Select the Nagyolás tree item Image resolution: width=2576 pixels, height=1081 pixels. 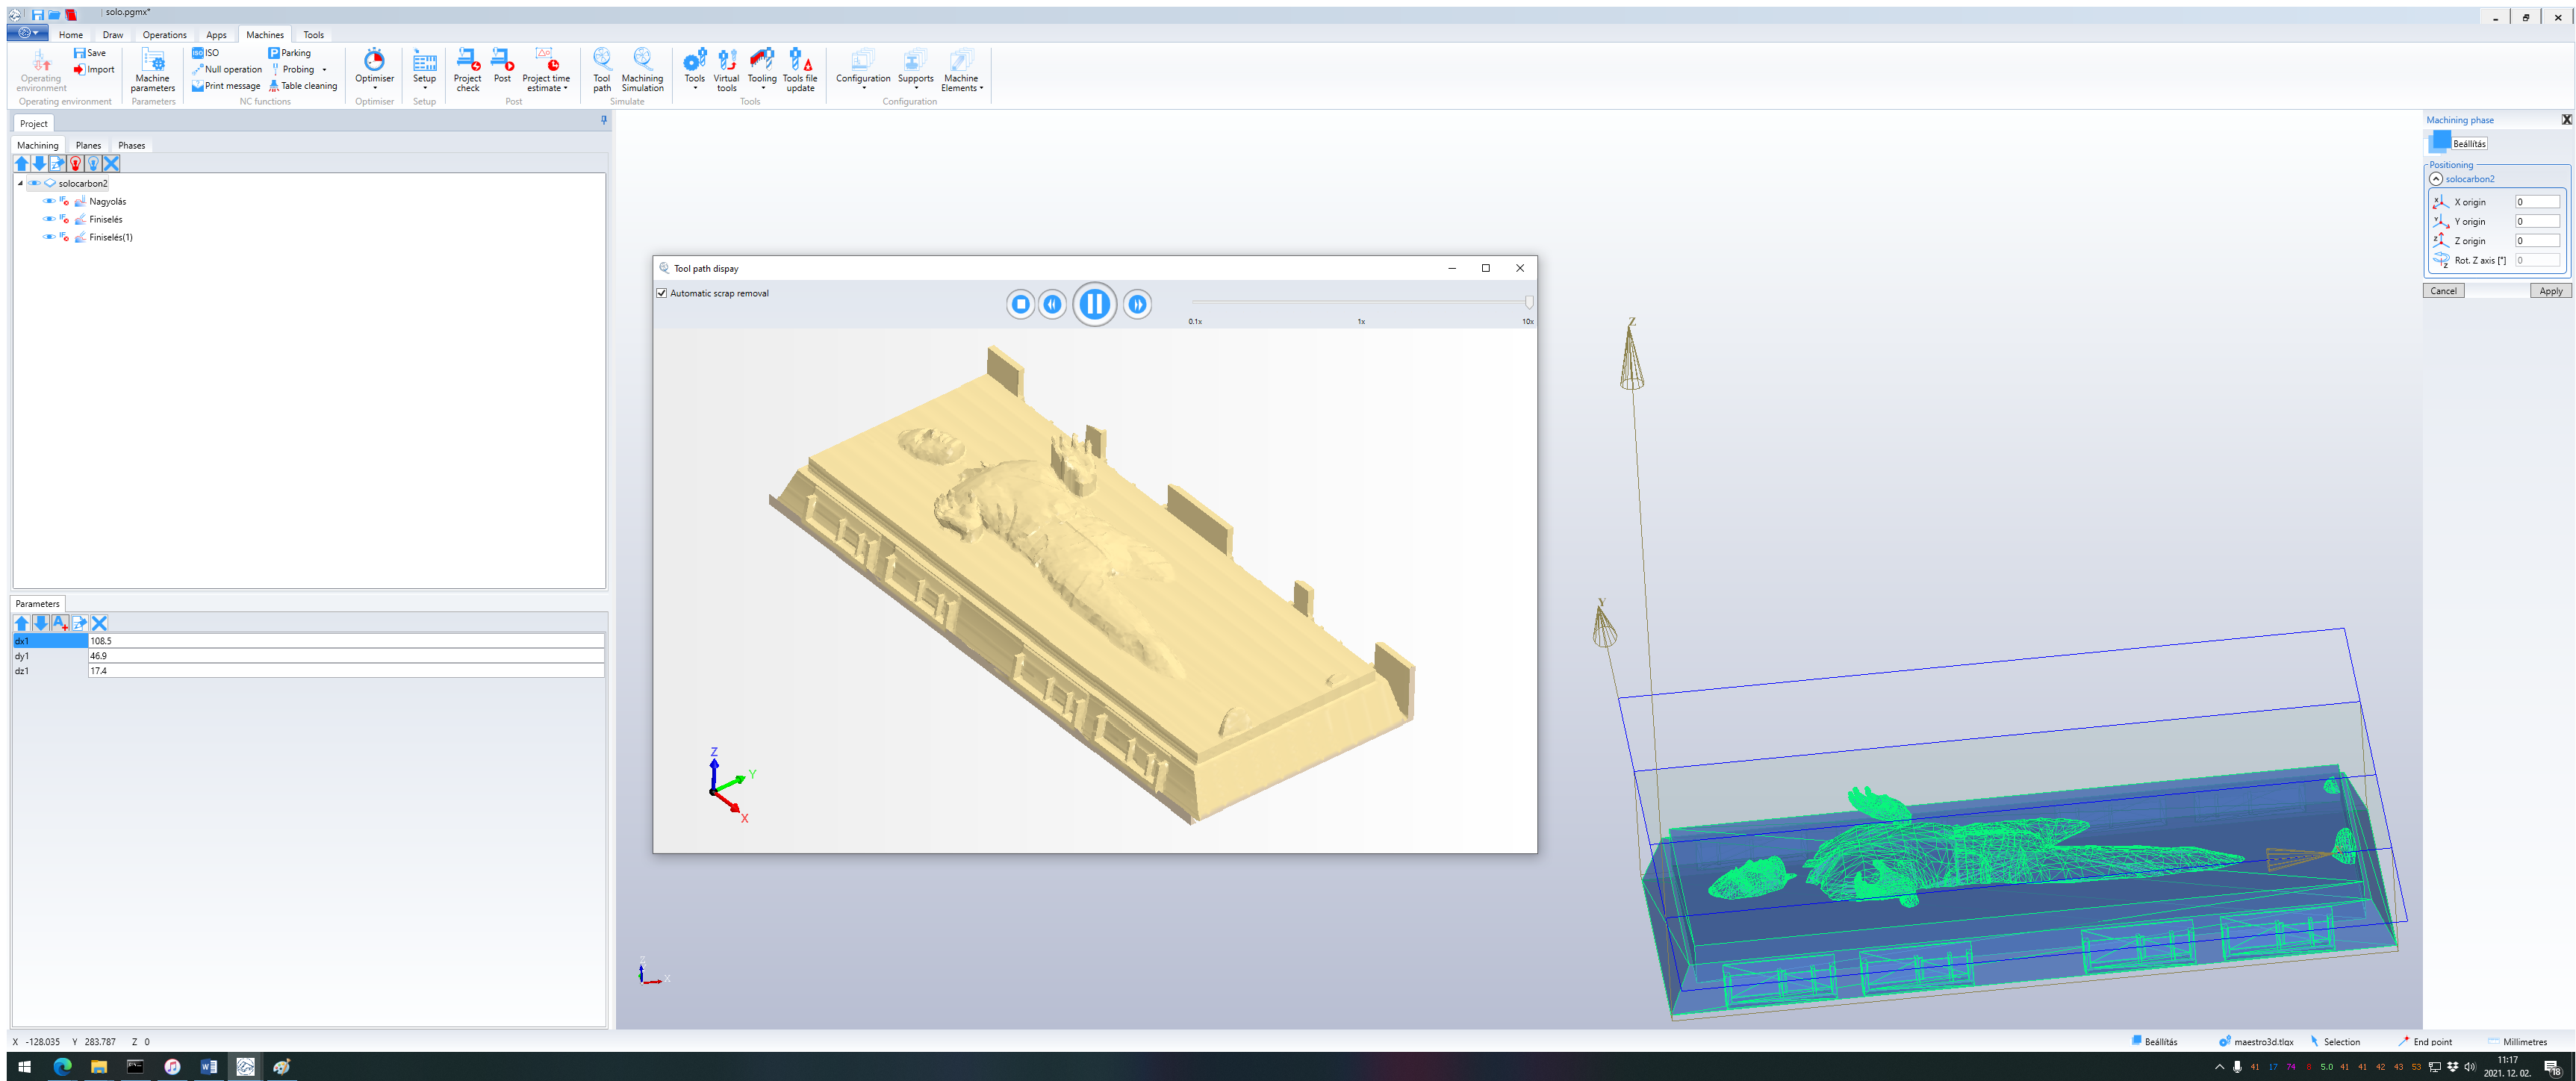(107, 202)
